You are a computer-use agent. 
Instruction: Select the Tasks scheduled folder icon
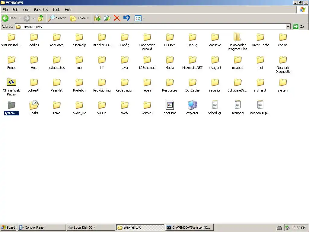(34, 105)
